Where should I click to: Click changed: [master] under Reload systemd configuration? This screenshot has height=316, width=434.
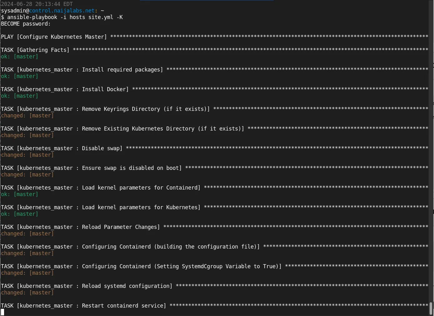pos(27,293)
